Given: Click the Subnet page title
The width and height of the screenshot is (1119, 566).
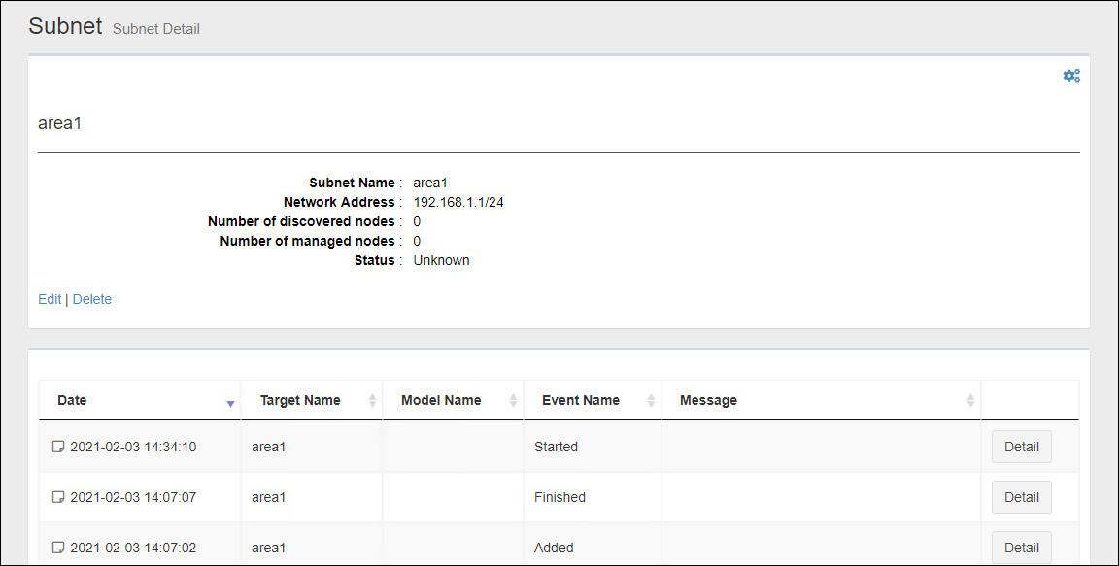Looking at the screenshot, I should coord(65,26).
